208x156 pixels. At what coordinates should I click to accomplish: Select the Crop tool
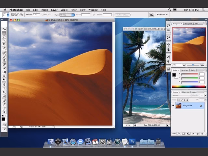[x=4, y=44]
